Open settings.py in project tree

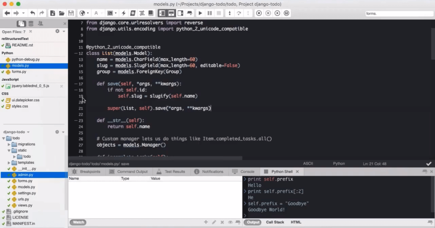pyautogui.click(x=26, y=193)
